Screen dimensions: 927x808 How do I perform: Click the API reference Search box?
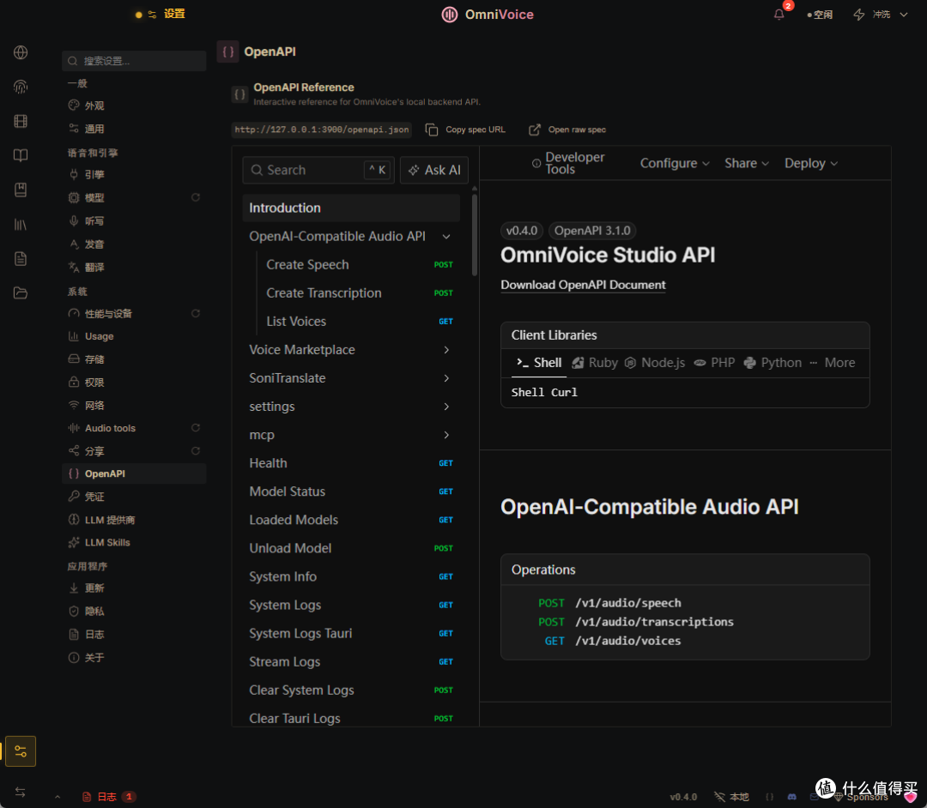(318, 170)
